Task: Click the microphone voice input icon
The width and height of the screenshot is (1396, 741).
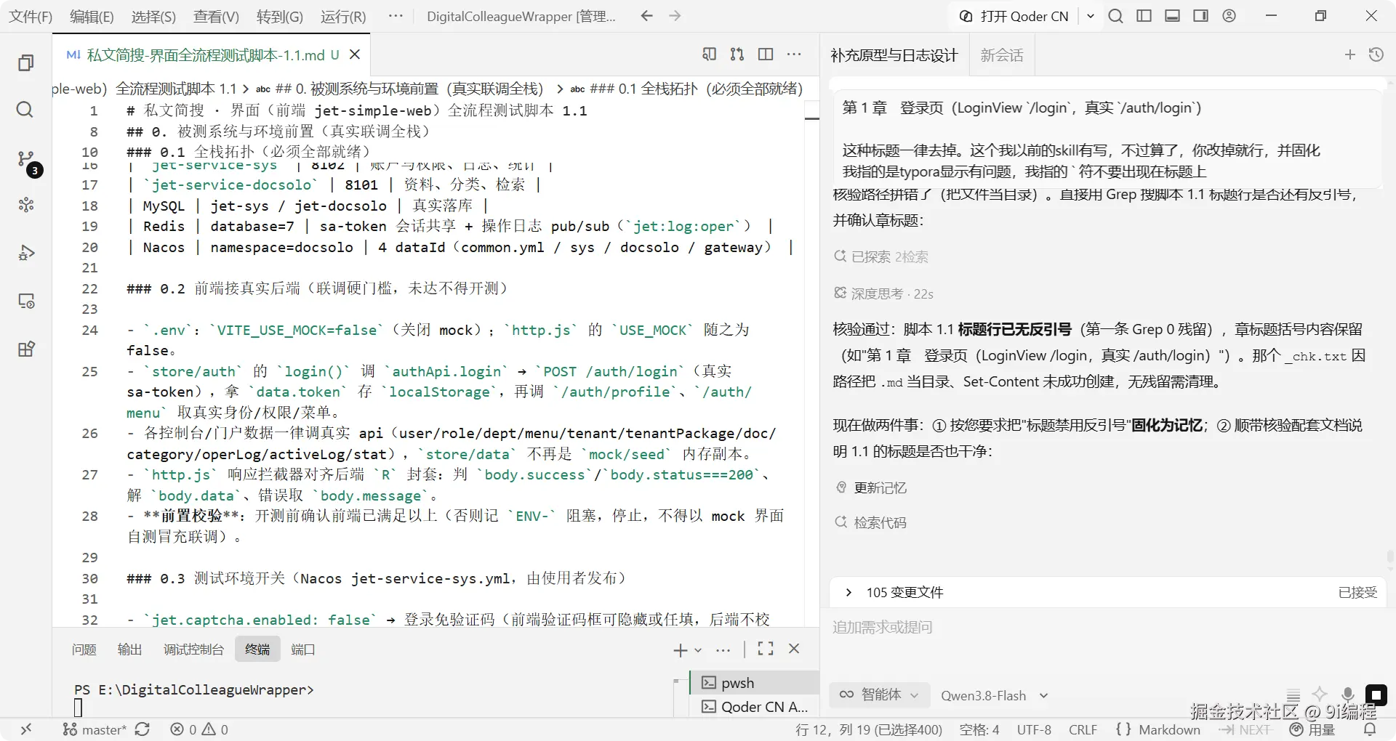Action: pyautogui.click(x=1347, y=695)
